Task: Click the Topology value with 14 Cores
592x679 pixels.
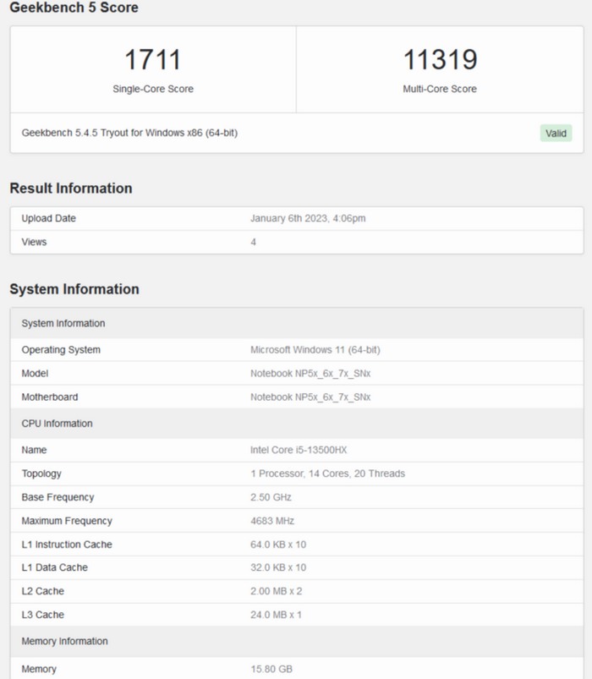Action: point(327,474)
